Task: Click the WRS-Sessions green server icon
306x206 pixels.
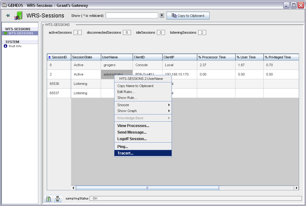Action: coord(18,16)
